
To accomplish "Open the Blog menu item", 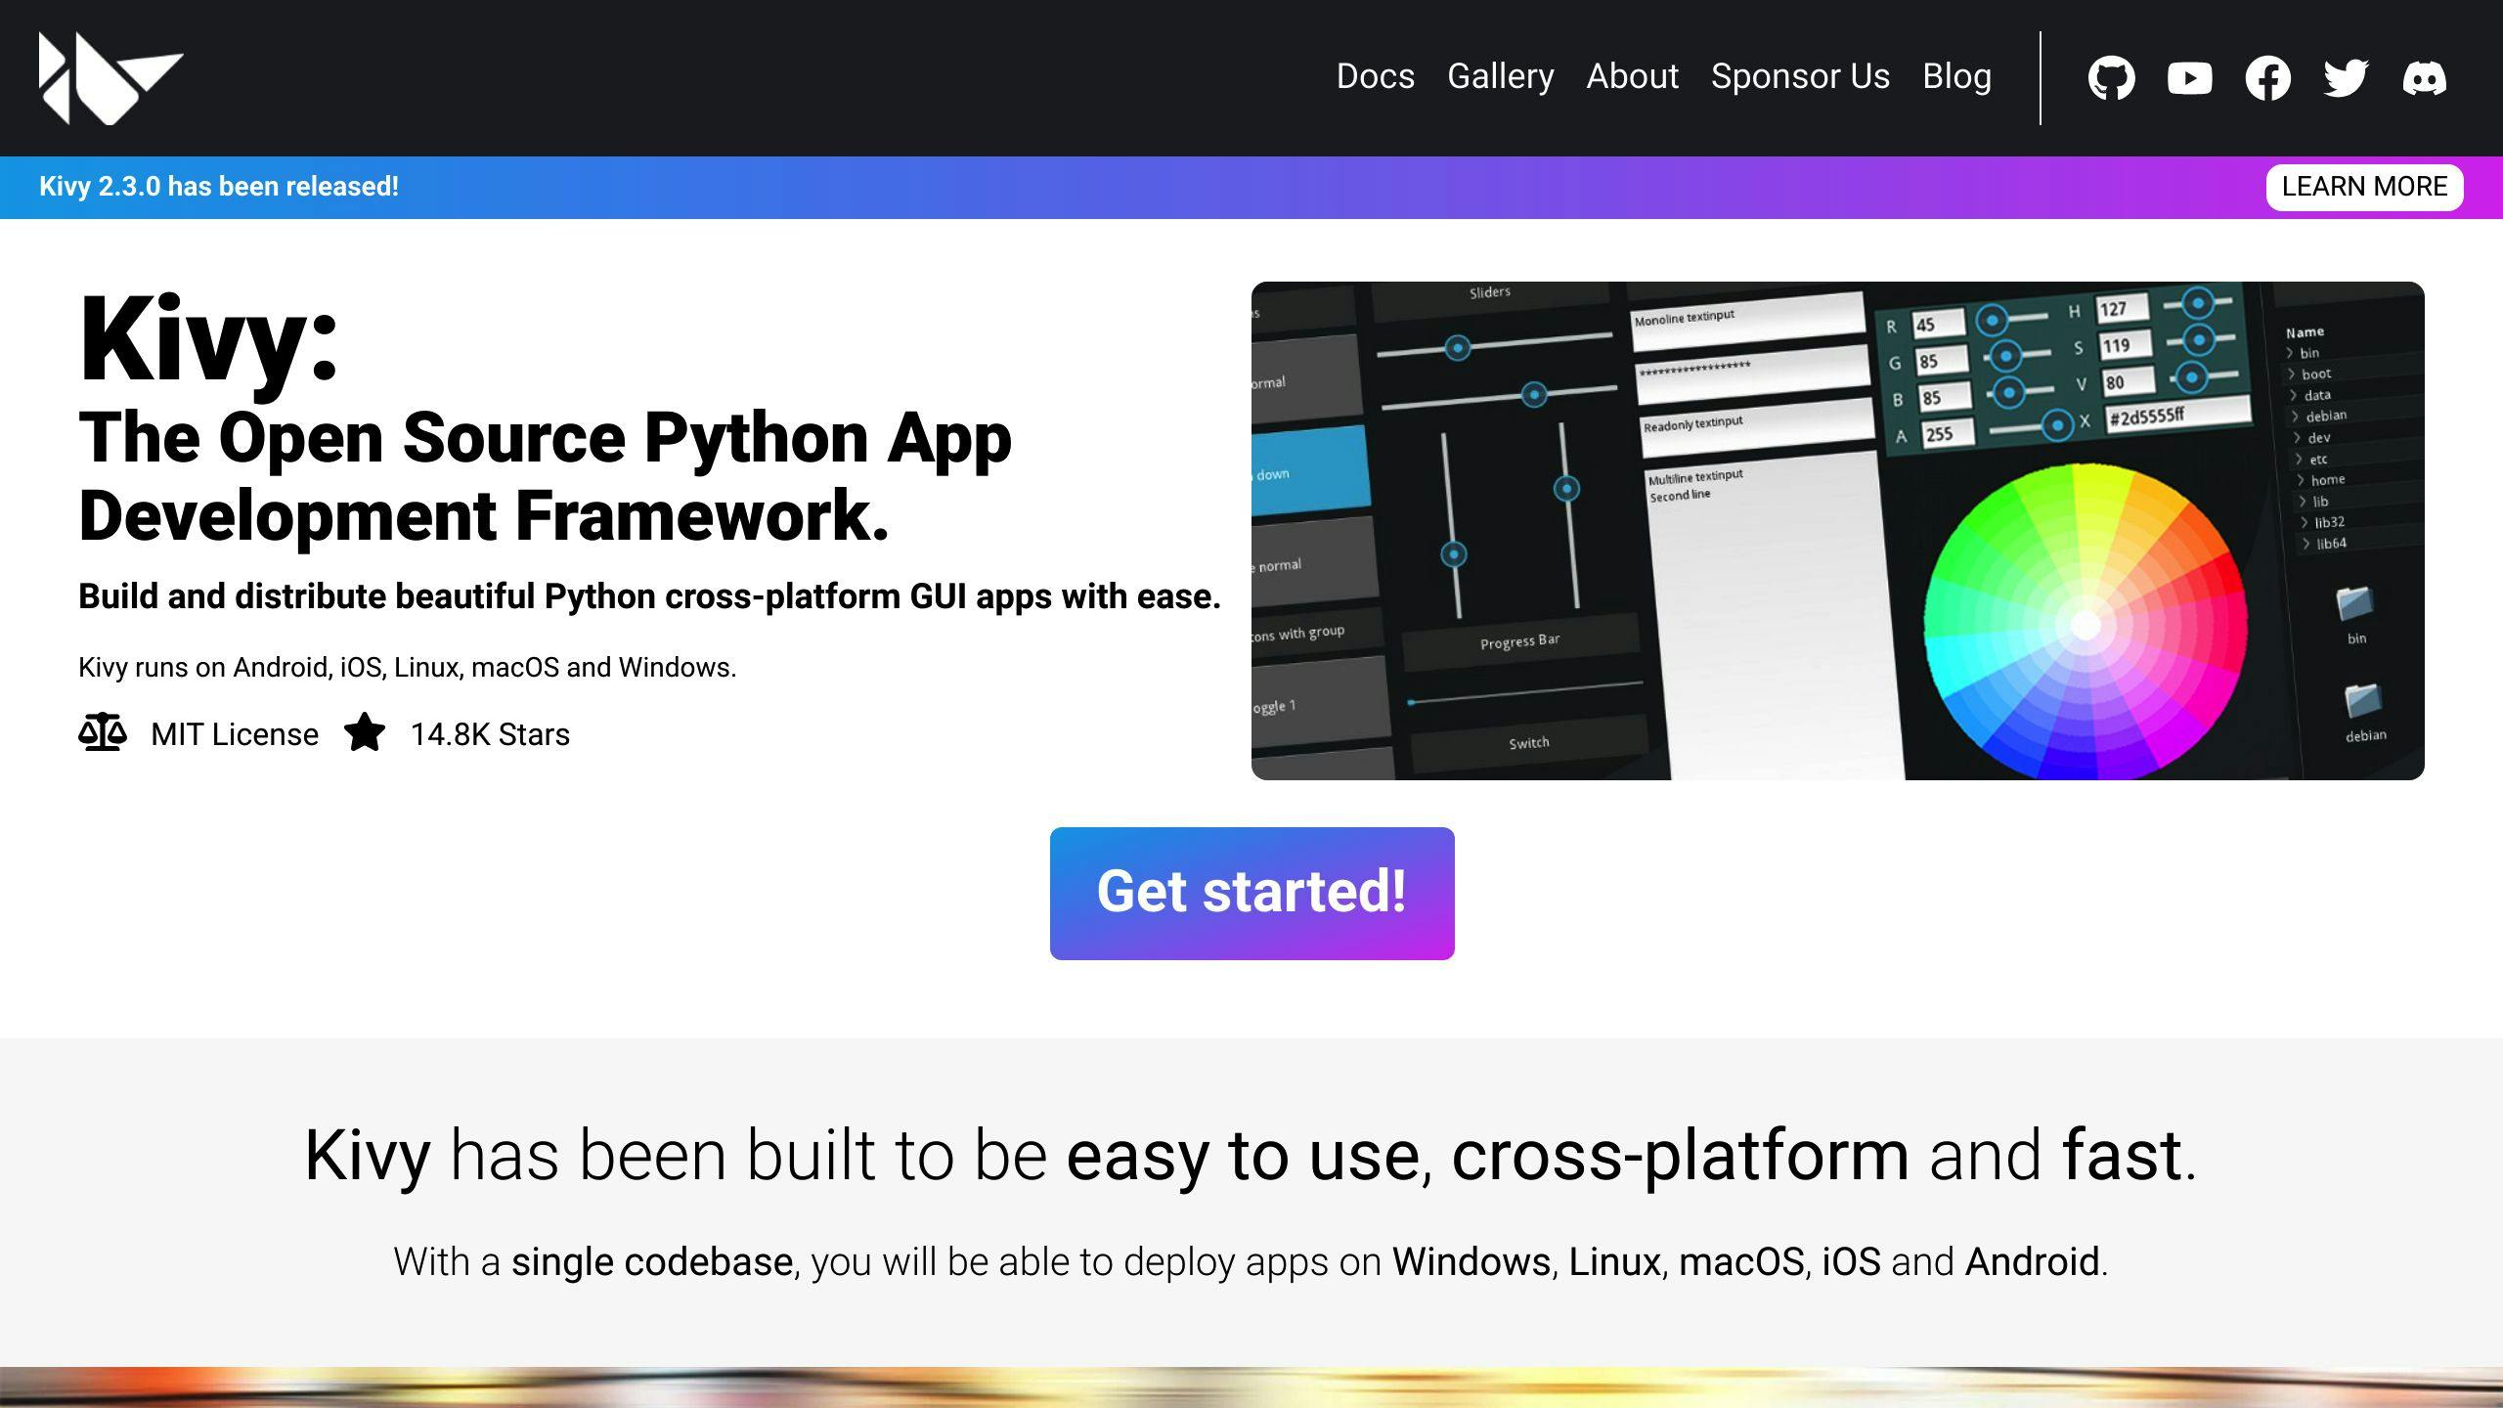I will click(1956, 76).
